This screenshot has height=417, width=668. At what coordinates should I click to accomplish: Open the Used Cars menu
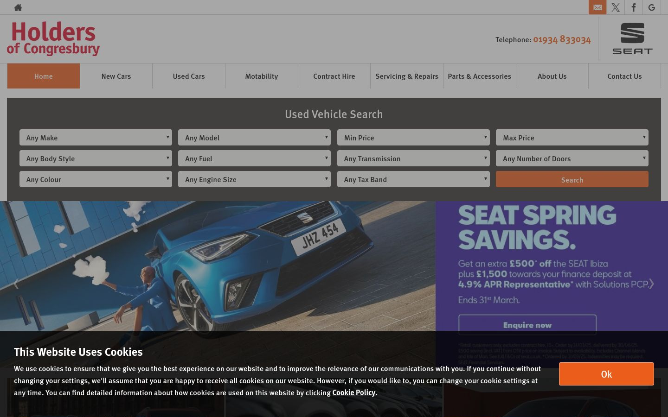[189, 76]
